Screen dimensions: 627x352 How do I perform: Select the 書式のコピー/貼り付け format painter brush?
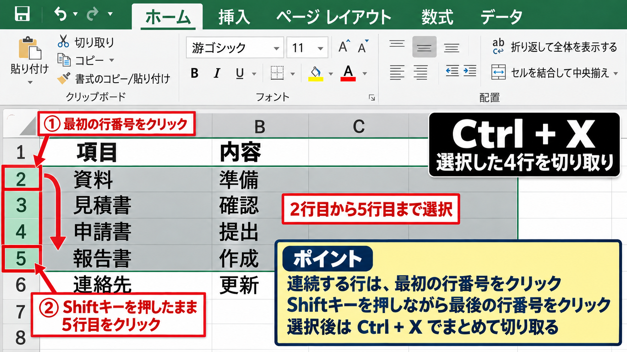click(64, 78)
